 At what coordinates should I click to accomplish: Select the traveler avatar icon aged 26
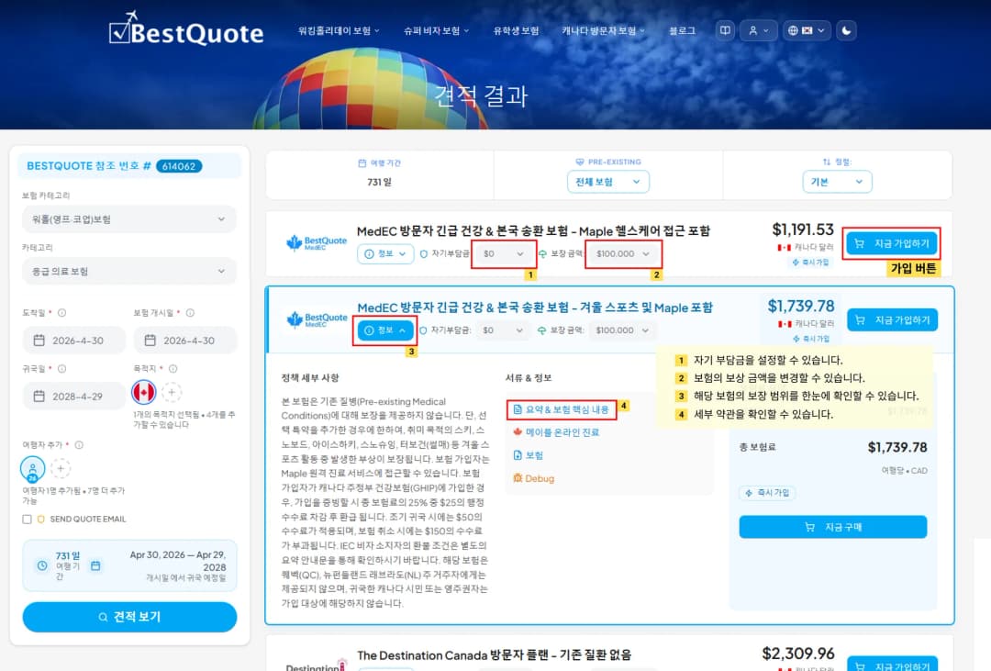tap(33, 468)
